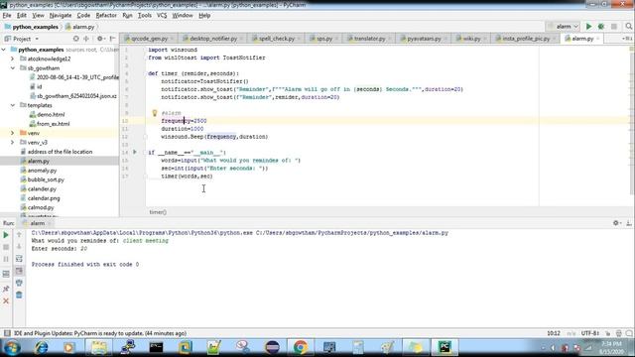Print the Run console output
The width and height of the screenshot is (635, 357).
pyautogui.click(x=19, y=283)
